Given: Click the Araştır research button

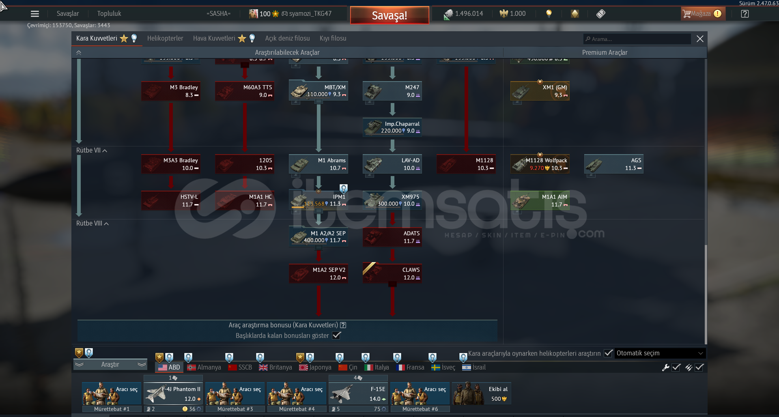Looking at the screenshot, I should coord(110,365).
